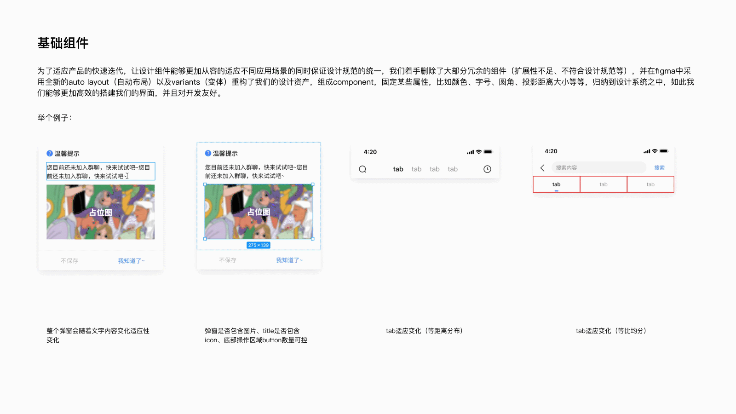Click the body text in second dialog
The image size is (736, 414).
pos(256,172)
